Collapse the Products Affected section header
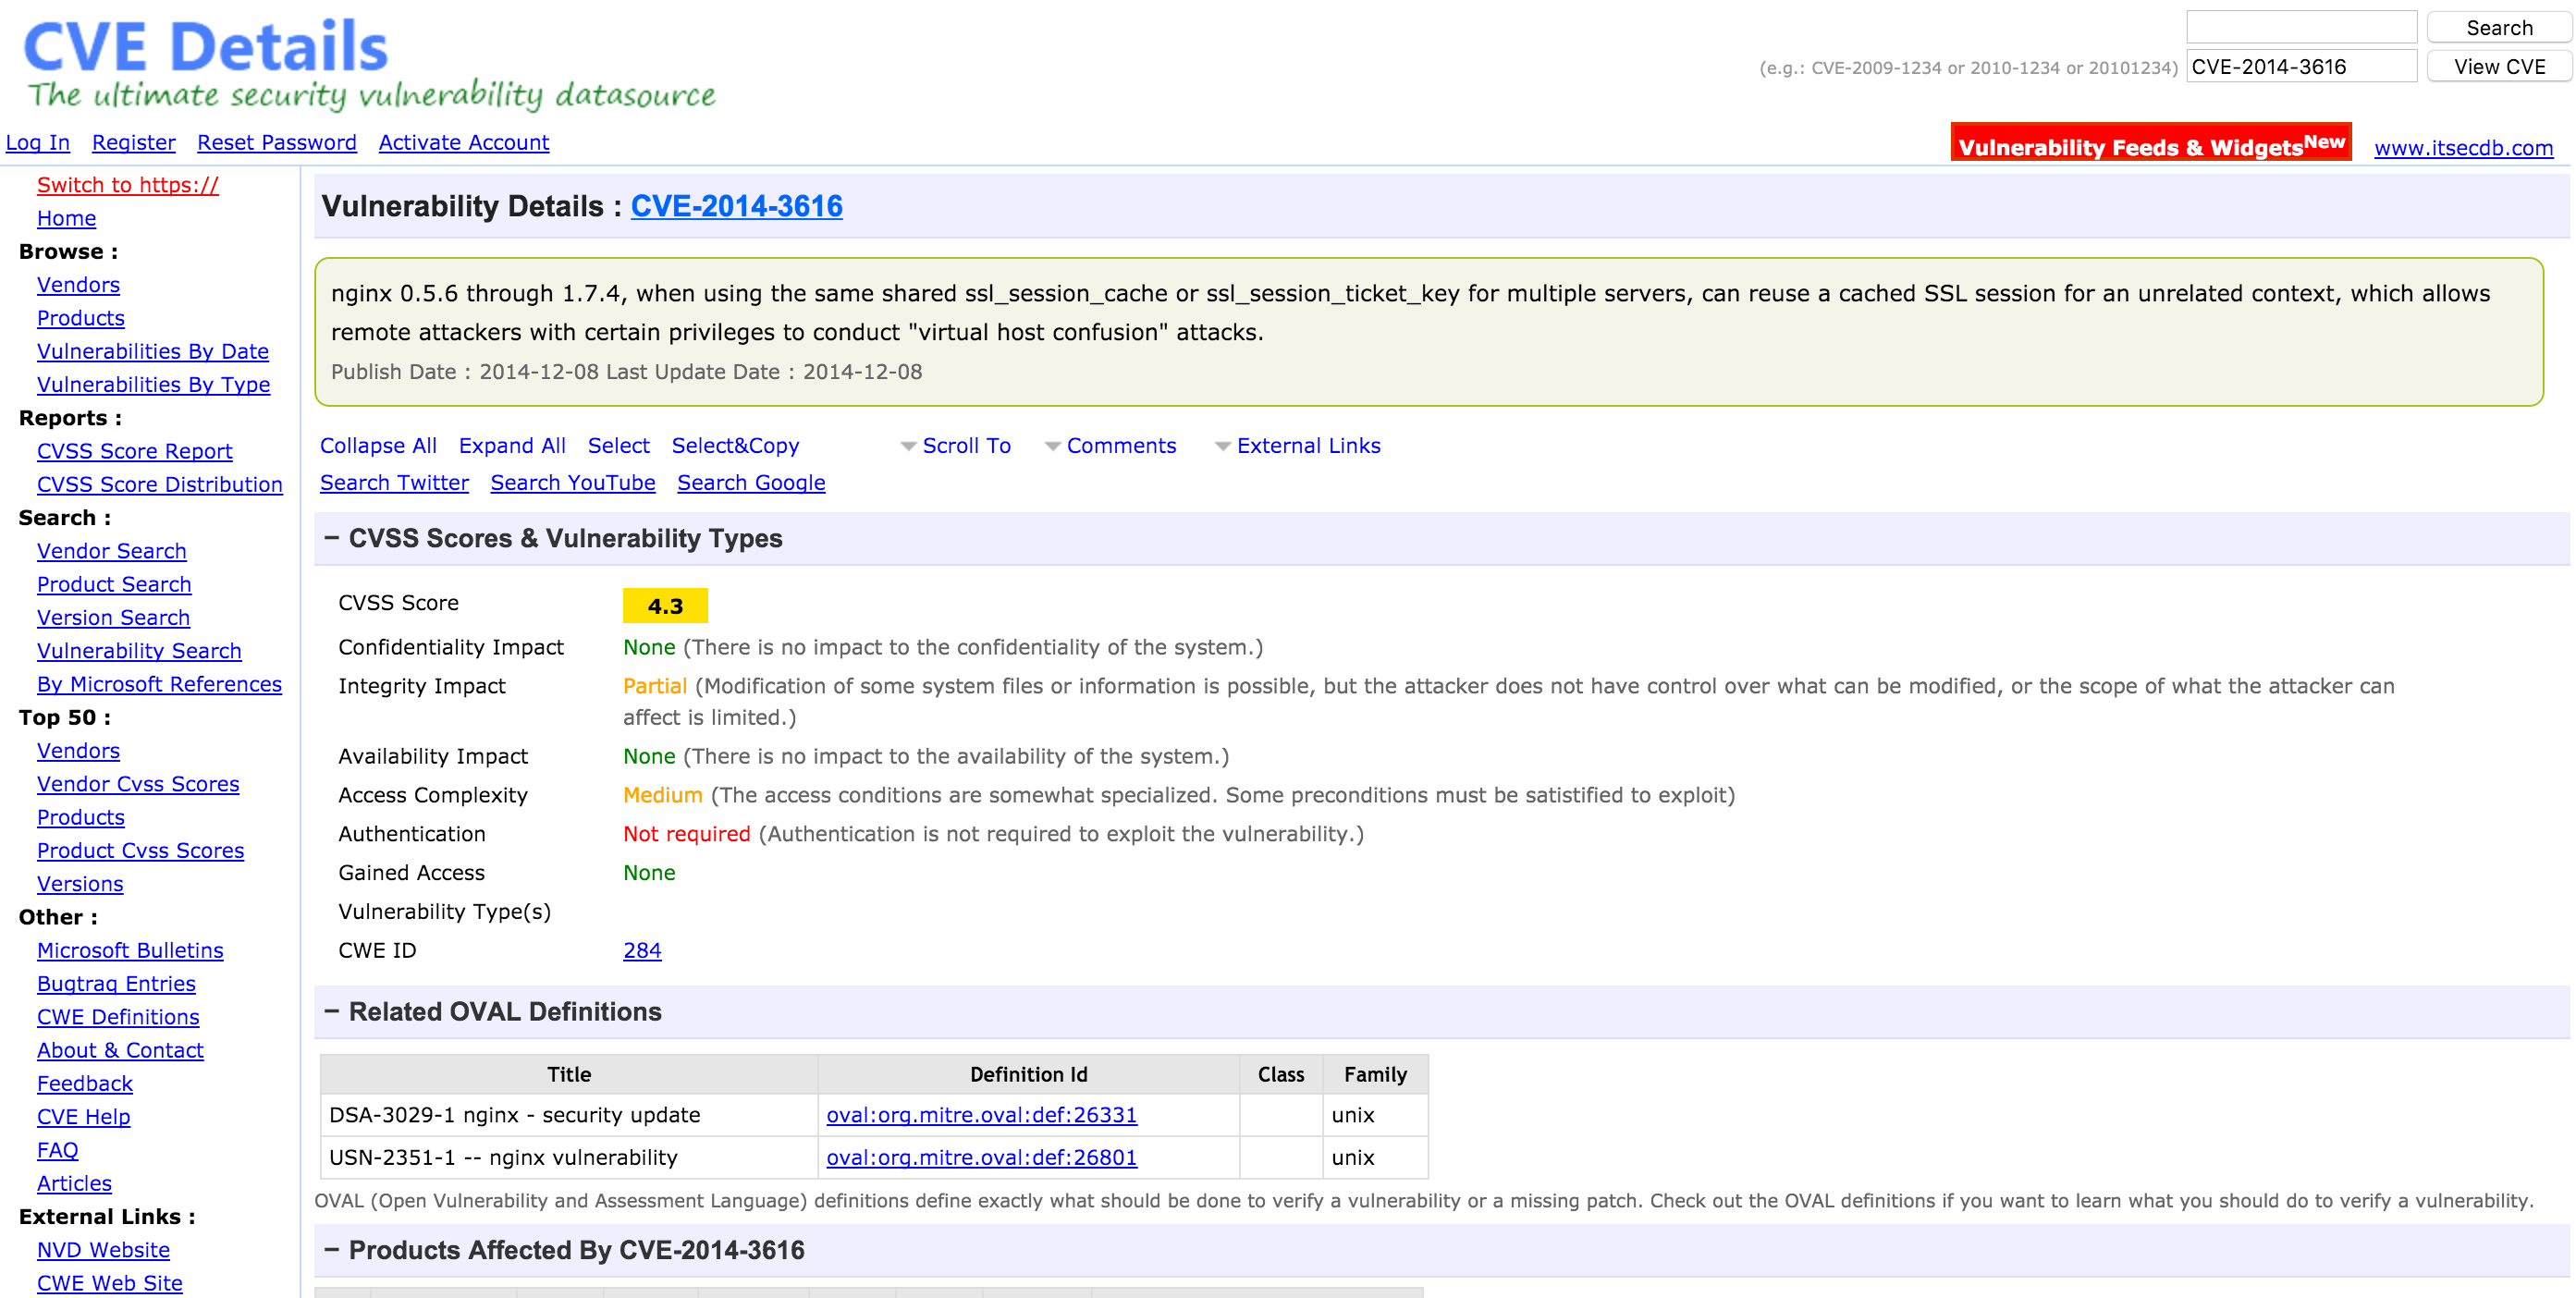 pyautogui.click(x=332, y=1249)
